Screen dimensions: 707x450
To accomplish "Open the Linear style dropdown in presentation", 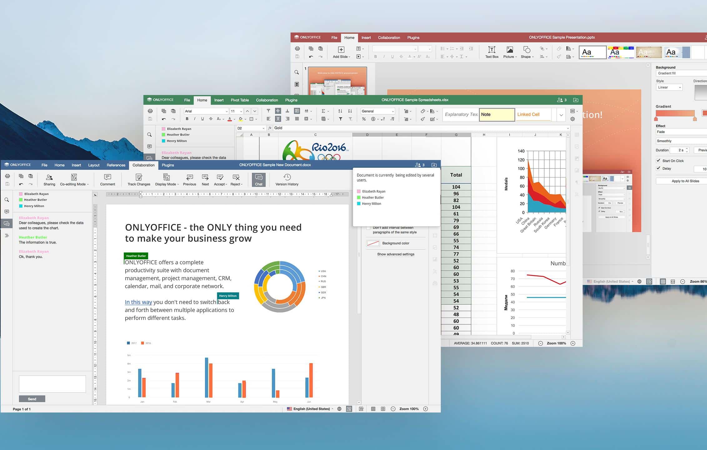I will click(669, 87).
